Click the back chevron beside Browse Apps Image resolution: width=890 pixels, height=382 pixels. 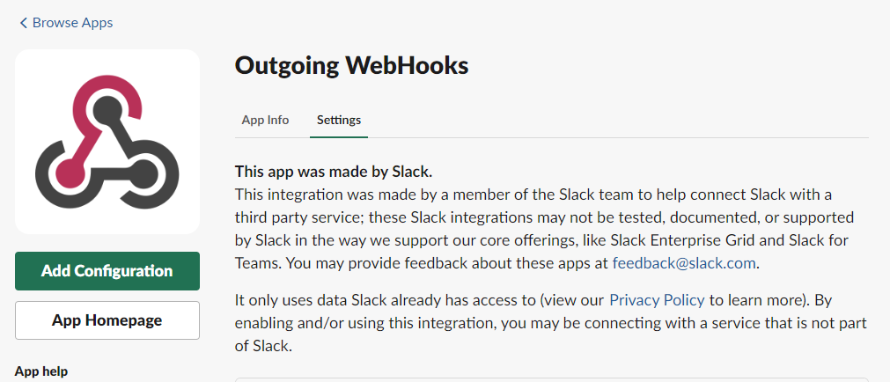(24, 23)
